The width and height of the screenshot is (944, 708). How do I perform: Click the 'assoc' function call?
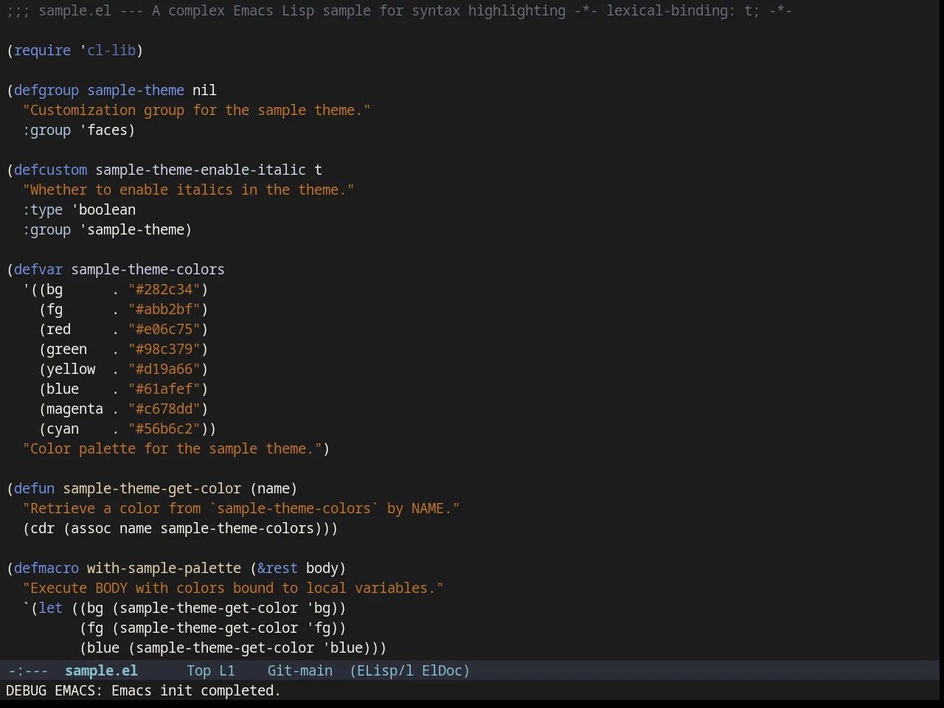91,528
